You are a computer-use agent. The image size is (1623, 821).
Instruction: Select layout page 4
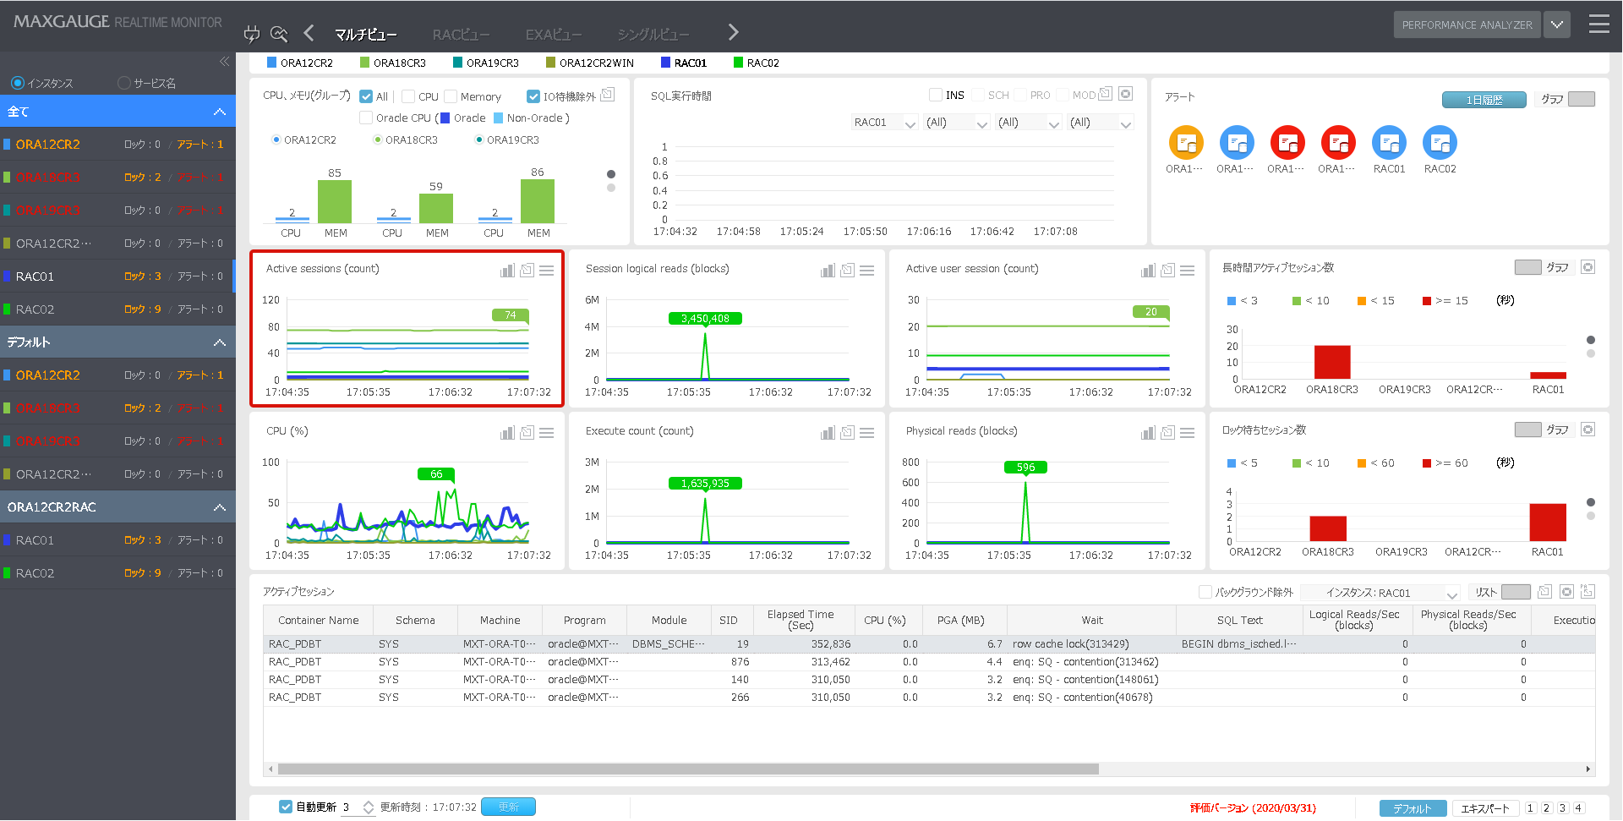[1577, 807]
